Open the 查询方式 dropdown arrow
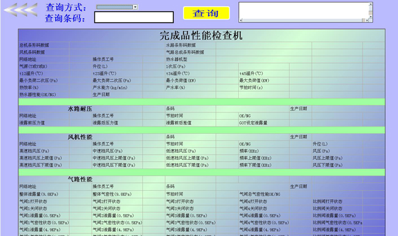Screen dimensions: 398x236 pyautogui.click(x=135, y=7)
